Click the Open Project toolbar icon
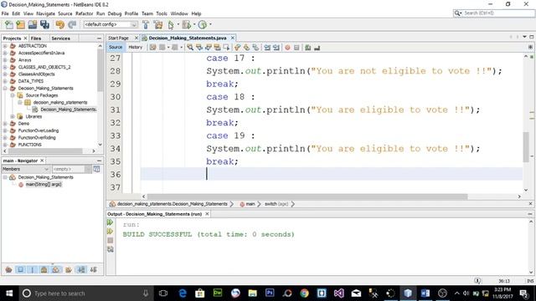 (33, 24)
